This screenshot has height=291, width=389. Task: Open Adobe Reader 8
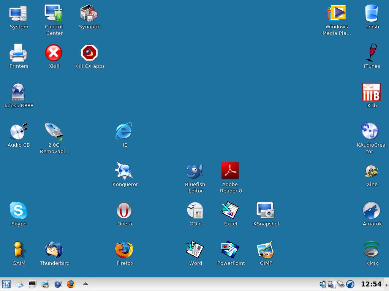tap(230, 171)
